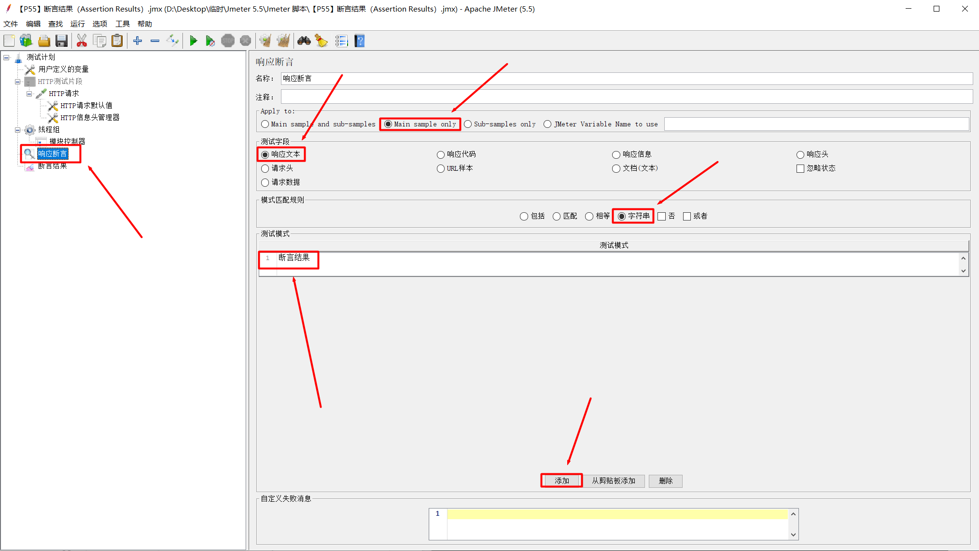The width and height of the screenshot is (979, 551).
Task: Click the Help icon in toolbar
Action: click(361, 41)
